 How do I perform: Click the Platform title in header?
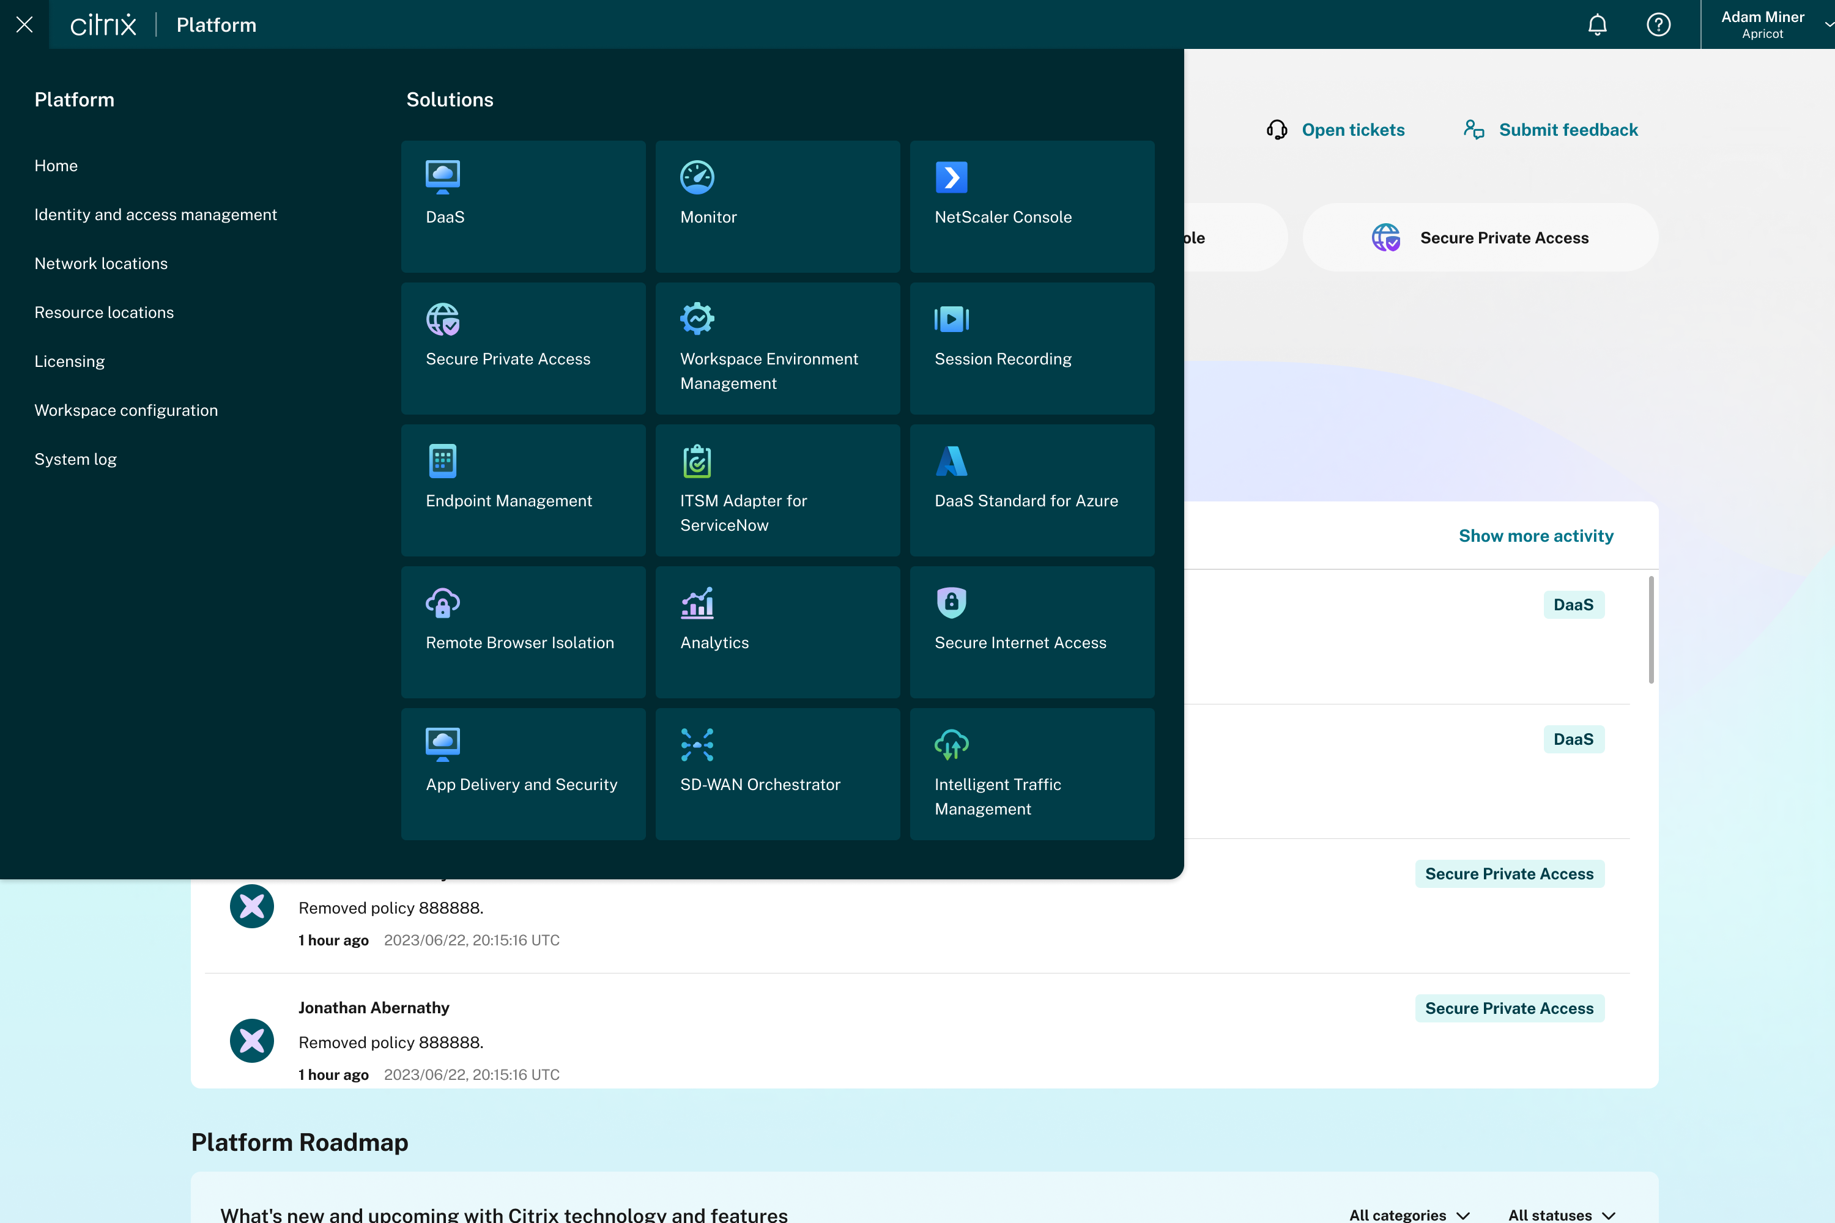[x=216, y=25]
